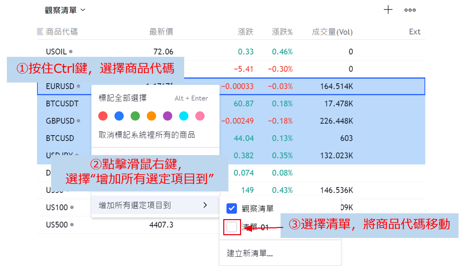Click the −5.41 change value
Viewport: 463px width, 266px height.
[244, 69]
